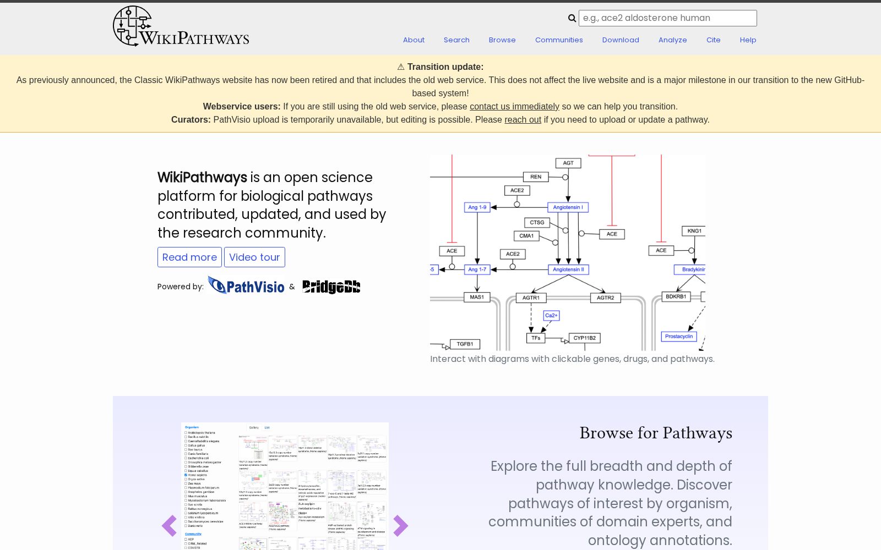This screenshot has height=550, width=881.
Task: Click the MAS1 gene node
Action: click(477, 297)
